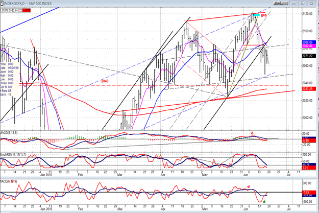Click the chart window icon in title bar
The height and width of the screenshot is (213, 319).
point(3,3)
